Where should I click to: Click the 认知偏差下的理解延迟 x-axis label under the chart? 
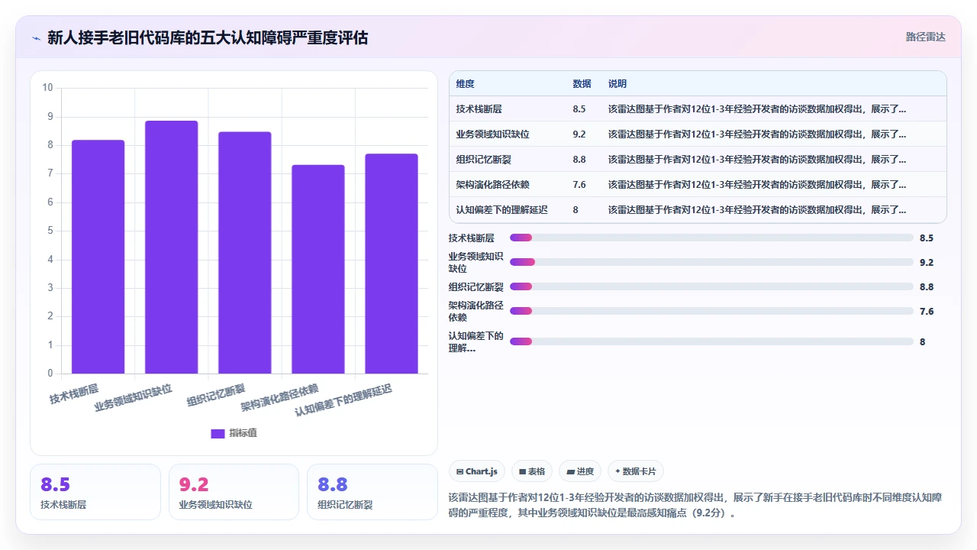pos(343,400)
